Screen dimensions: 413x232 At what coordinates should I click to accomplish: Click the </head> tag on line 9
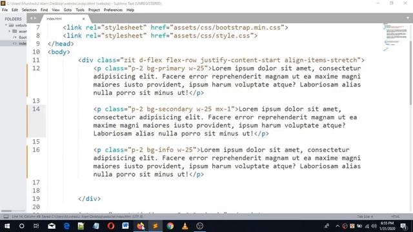(x=61, y=44)
